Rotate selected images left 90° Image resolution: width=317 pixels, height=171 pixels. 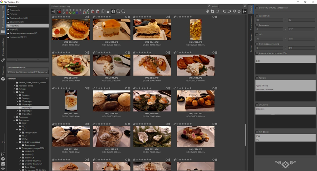(224, 12)
